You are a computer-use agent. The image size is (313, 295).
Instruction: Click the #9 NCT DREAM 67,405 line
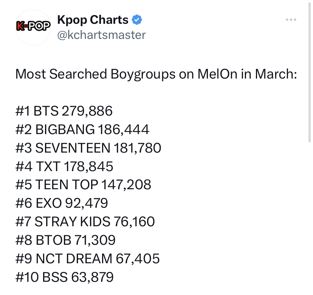pyautogui.click(x=87, y=258)
